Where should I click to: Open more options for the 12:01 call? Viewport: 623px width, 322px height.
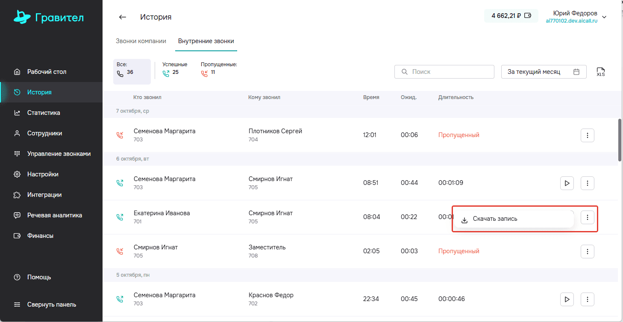588,135
